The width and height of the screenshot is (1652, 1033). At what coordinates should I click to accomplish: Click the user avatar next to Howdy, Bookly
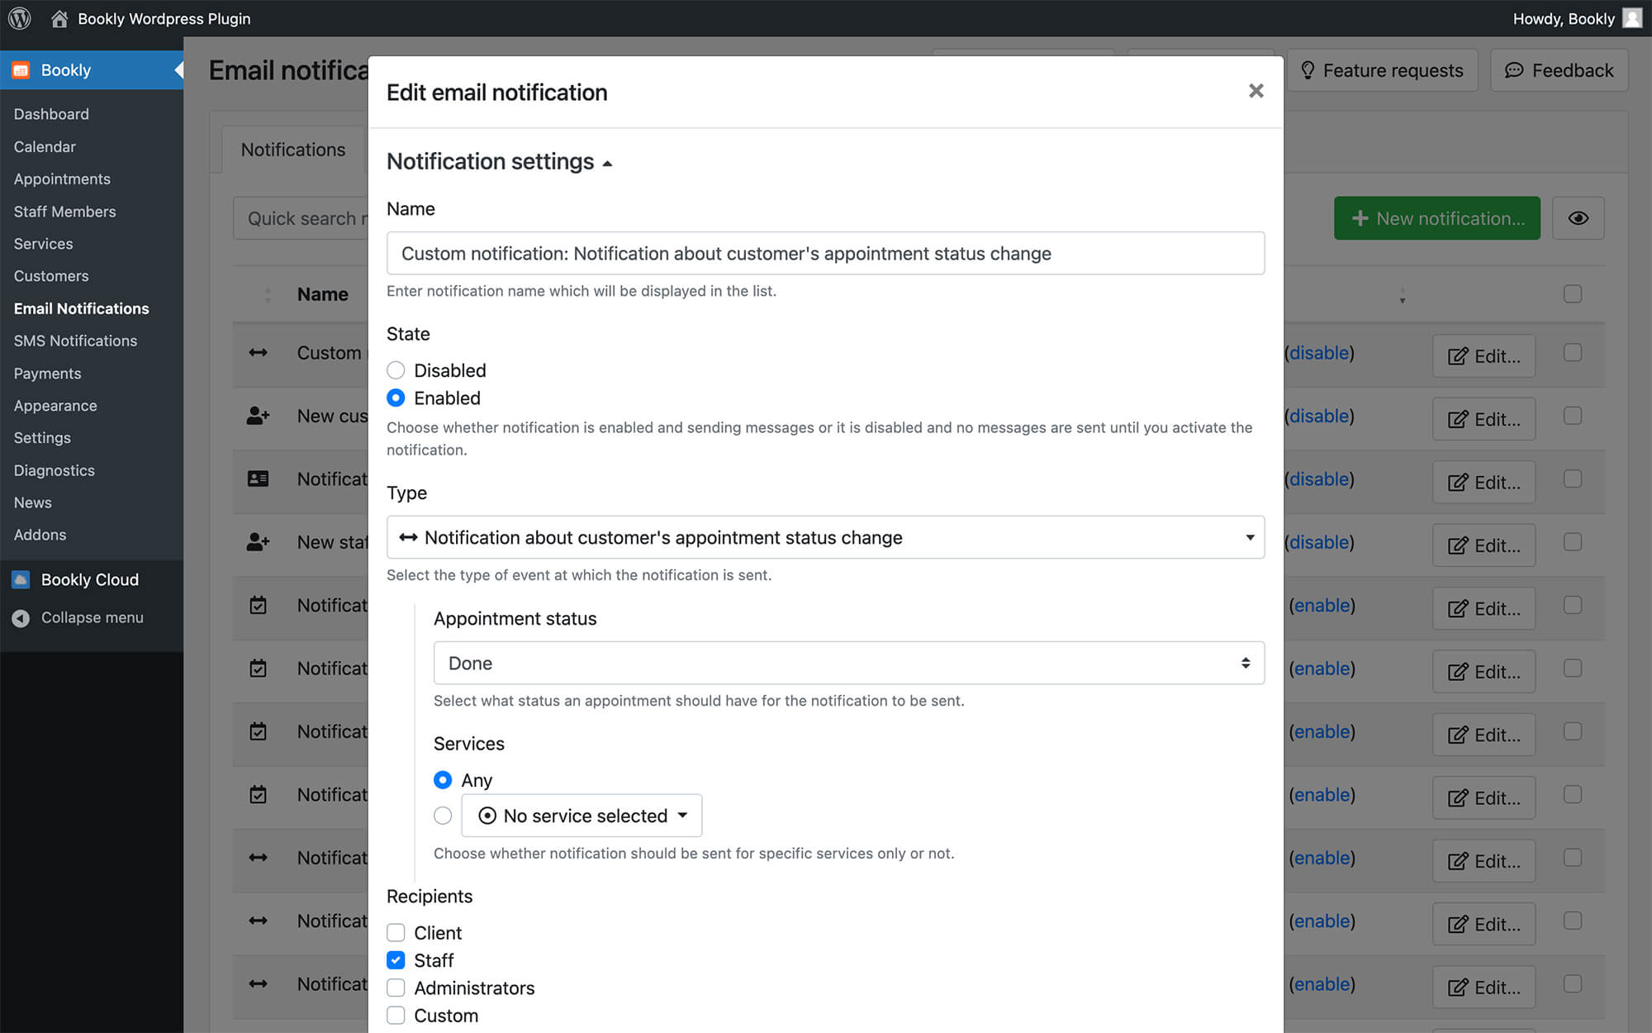click(x=1632, y=18)
